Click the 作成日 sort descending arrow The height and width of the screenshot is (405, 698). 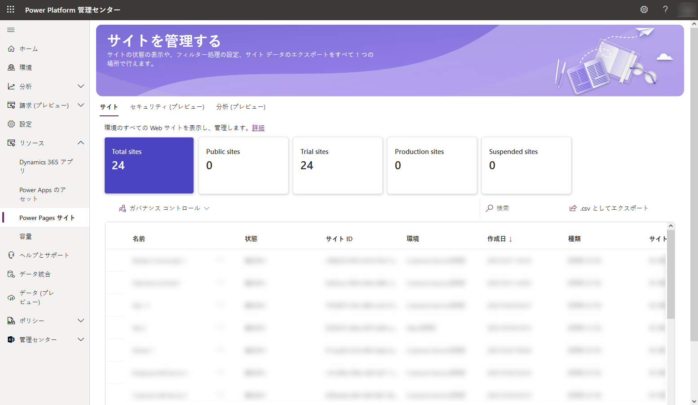(x=511, y=239)
